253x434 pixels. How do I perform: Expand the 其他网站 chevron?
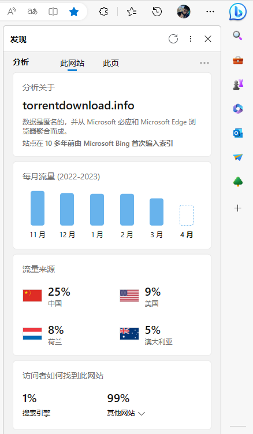(x=142, y=414)
